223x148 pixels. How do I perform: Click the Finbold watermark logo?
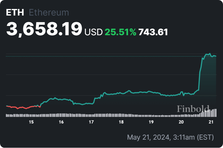coord(193,109)
